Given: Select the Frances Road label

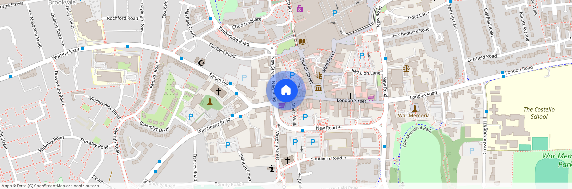Looking at the screenshot, I should click(195, 167).
